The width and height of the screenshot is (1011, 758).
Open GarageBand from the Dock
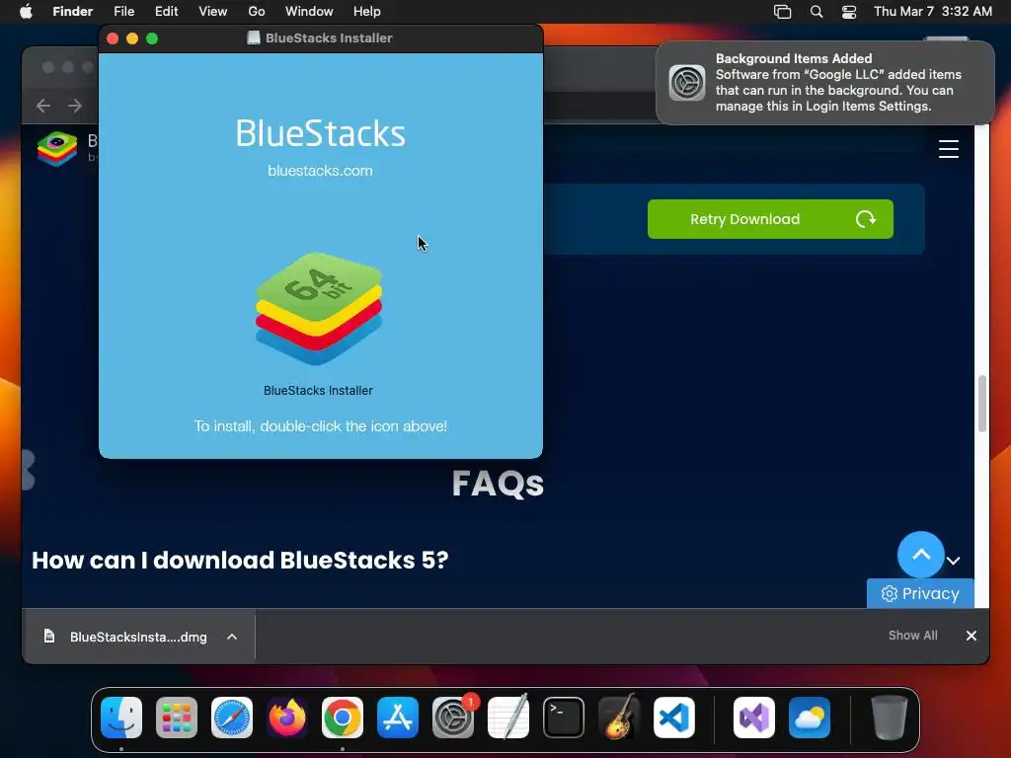tap(619, 718)
